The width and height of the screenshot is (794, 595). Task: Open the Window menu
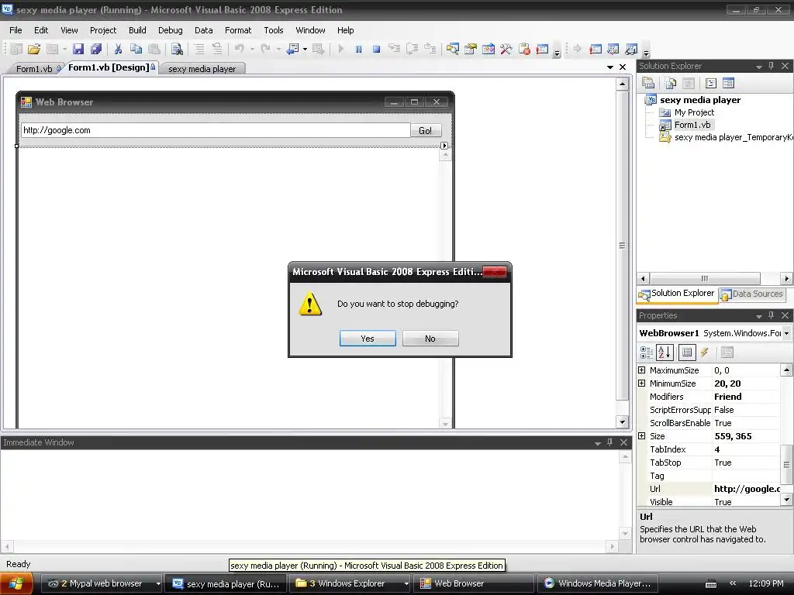pos(310,30)
